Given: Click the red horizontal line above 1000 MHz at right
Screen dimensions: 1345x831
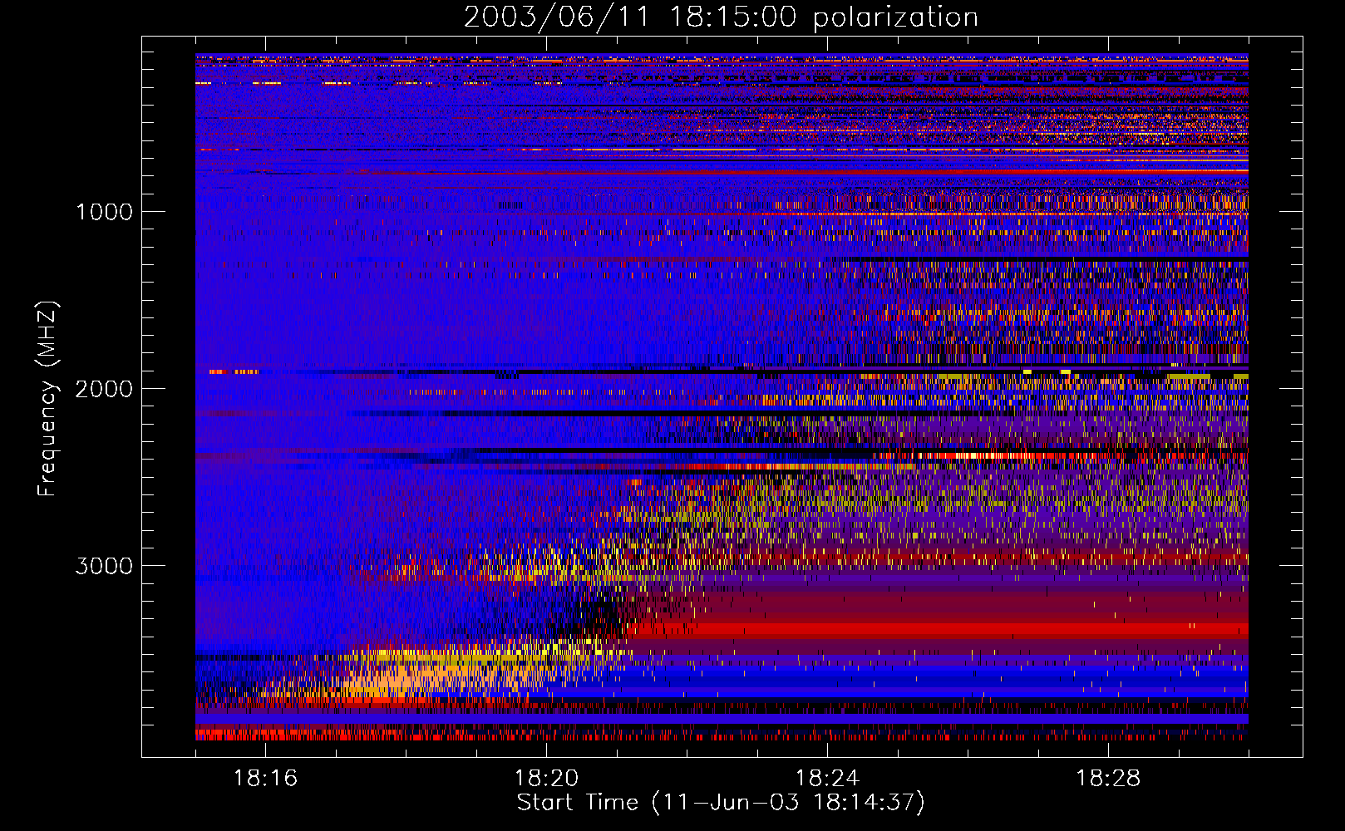Looking at the screenshot, I should [x=1081, y=171].
